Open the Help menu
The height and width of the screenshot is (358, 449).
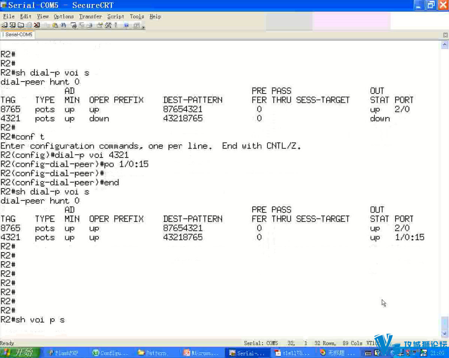pos(155,16)
